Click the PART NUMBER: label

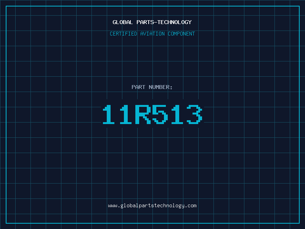152,87
